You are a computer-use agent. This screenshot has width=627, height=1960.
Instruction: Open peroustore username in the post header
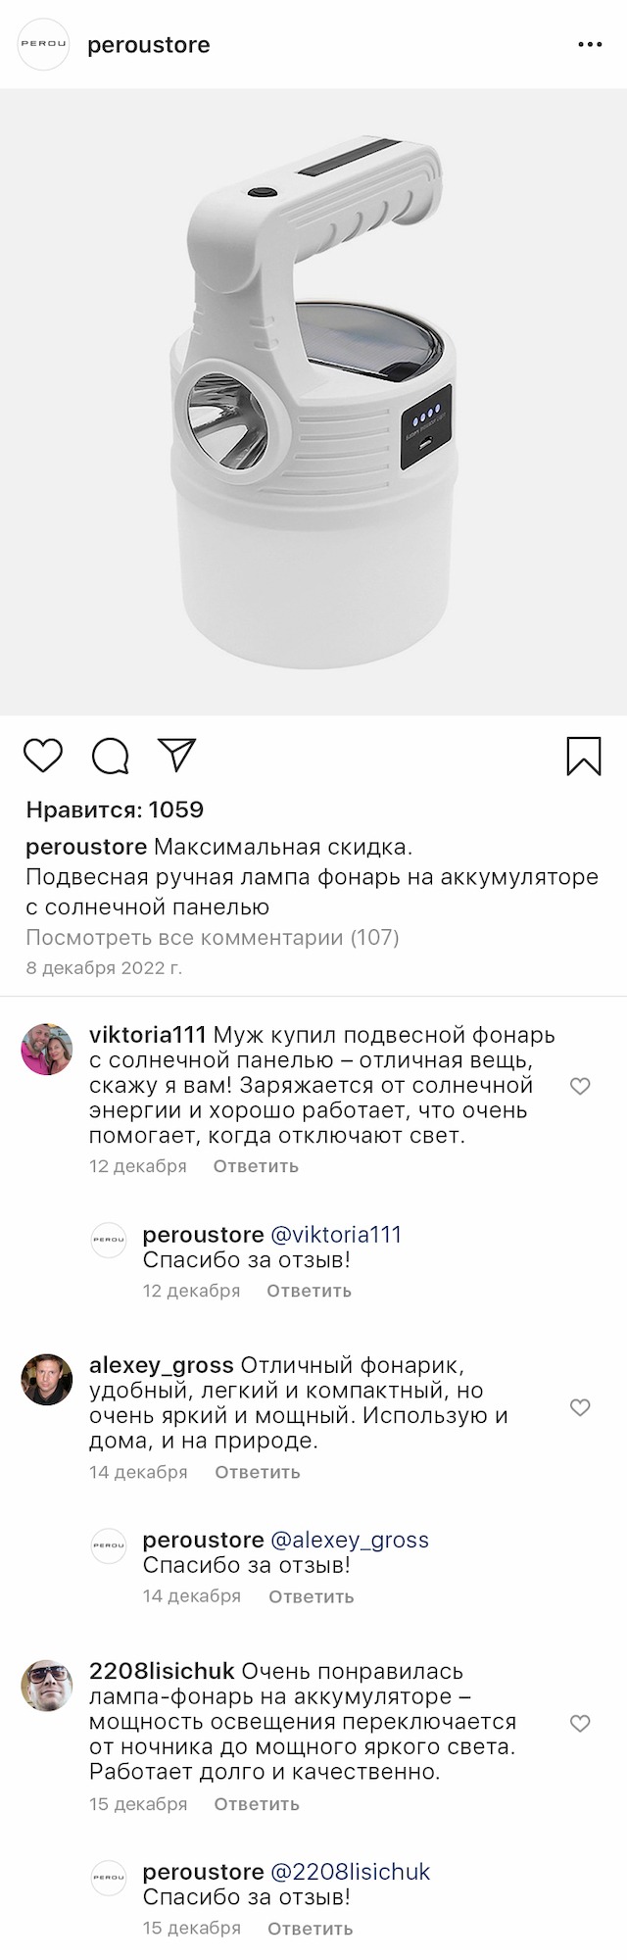click(149, 45)
